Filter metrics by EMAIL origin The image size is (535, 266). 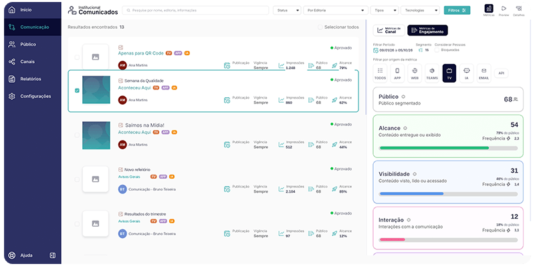click(x=484, y=73)
